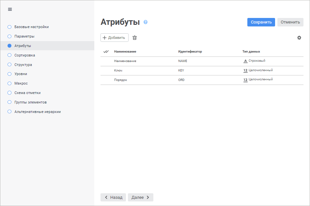Proceed with the Далее button

coord(140,197)
